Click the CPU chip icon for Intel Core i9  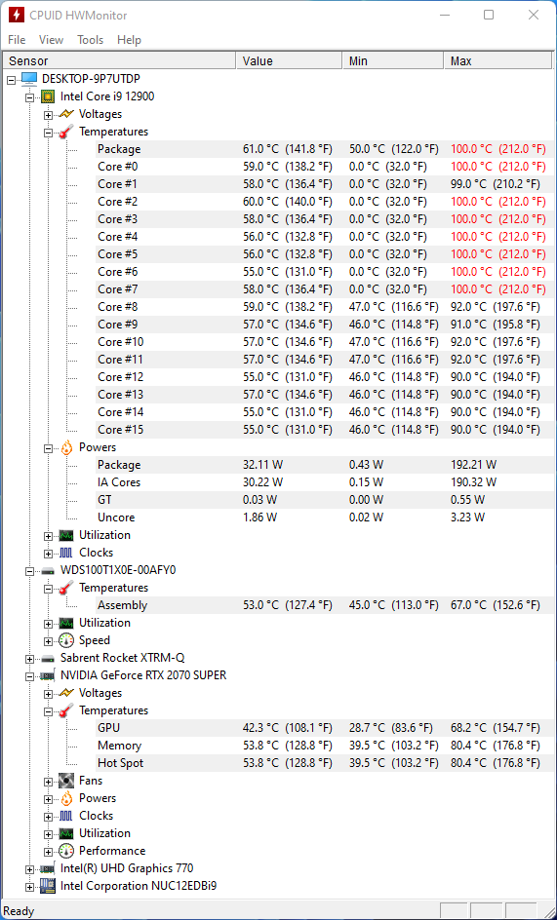[48, 96]
